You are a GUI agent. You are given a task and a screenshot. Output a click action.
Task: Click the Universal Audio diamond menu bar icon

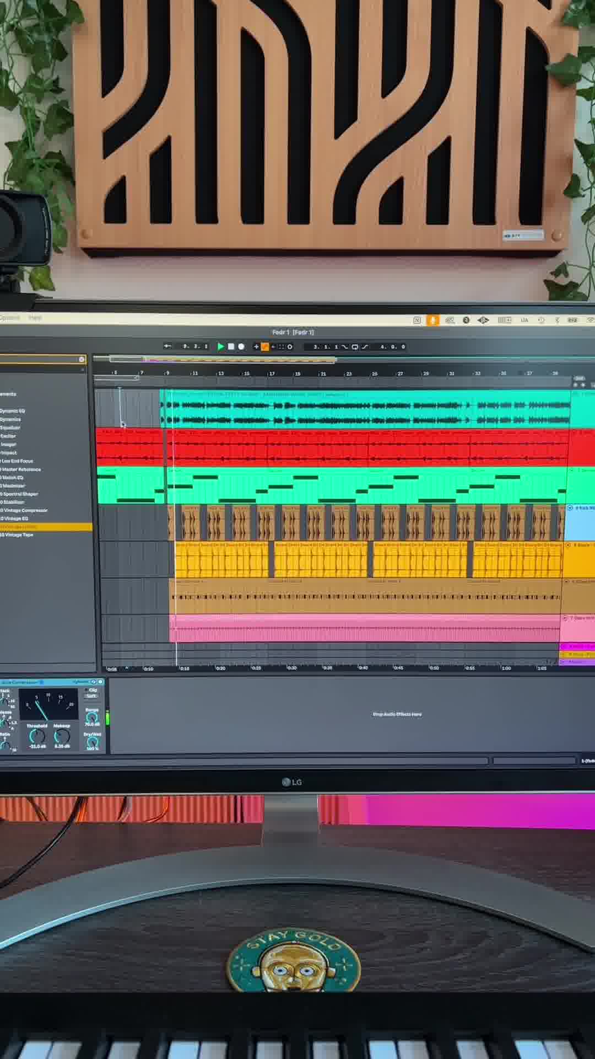coord(483,320)
